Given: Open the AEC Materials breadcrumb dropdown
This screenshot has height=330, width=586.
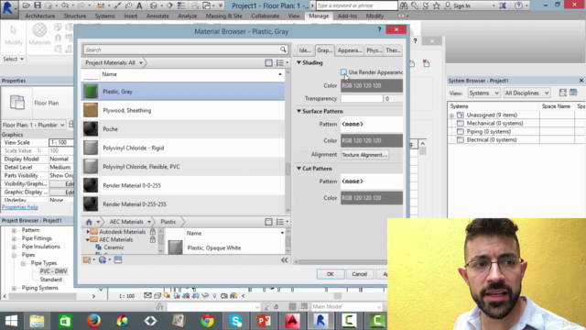Looking at the screenshot, I should click(149, 222).
